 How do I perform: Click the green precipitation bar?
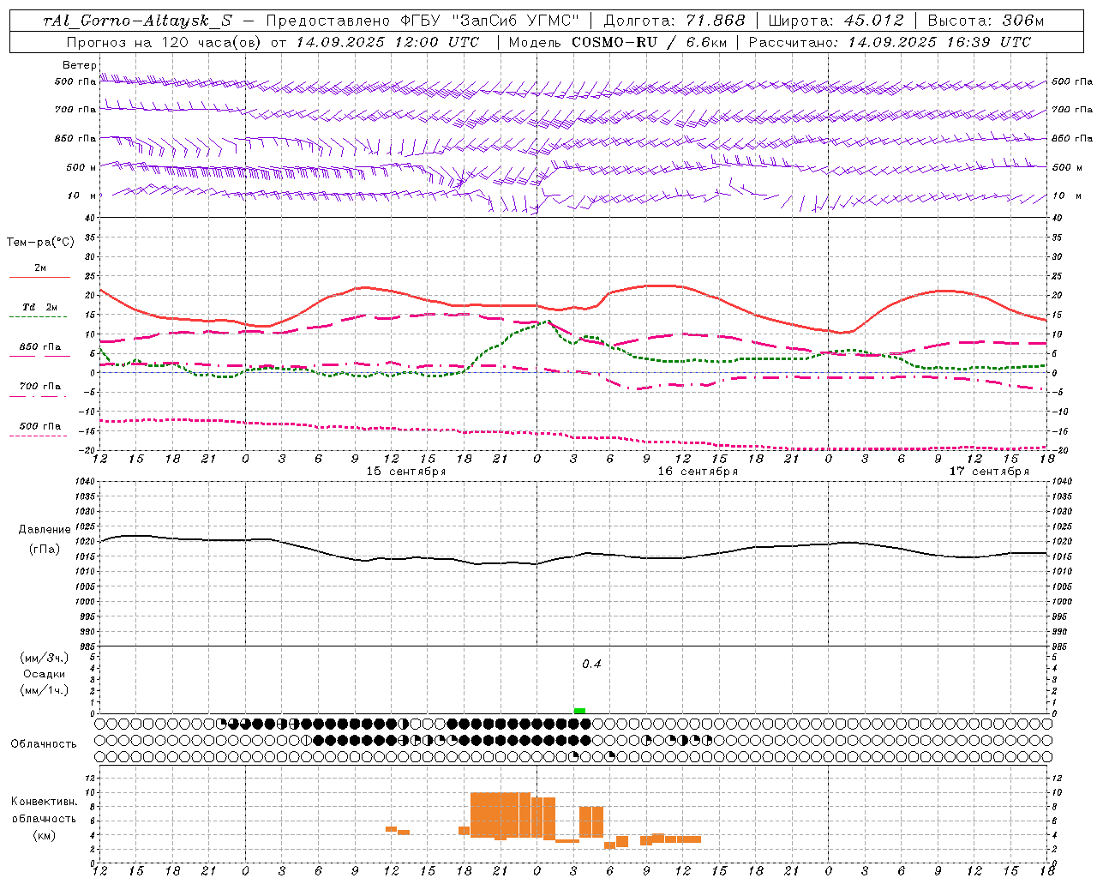[579, 711]
